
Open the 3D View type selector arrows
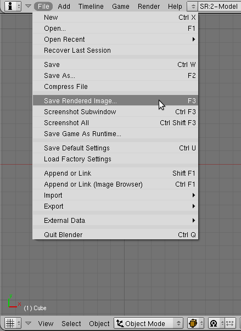(x=19, y=323)
